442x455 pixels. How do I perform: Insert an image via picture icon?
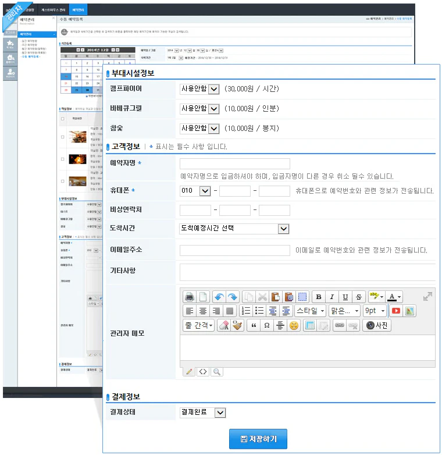click(x=409, y=311)
